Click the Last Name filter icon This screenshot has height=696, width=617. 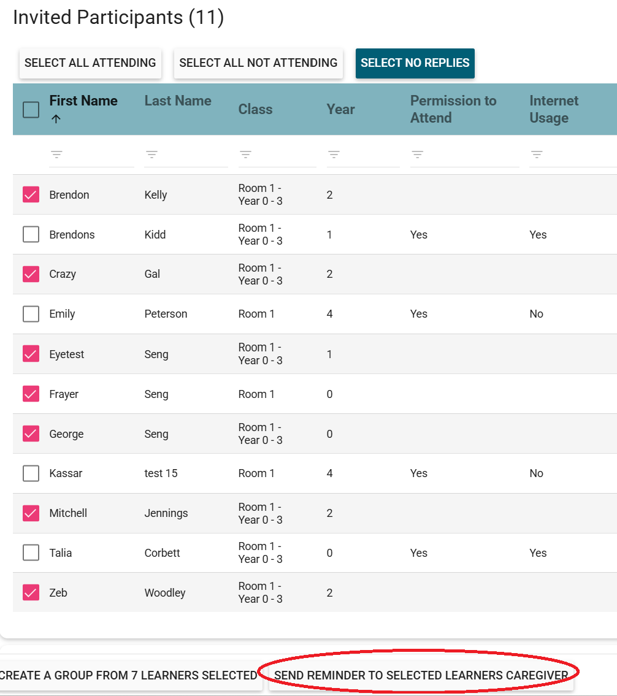pos(152,155)
